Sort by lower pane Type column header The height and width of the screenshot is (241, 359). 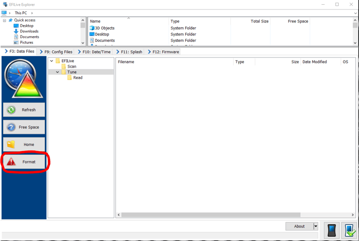pyautogui.click(x=244, y=62)
